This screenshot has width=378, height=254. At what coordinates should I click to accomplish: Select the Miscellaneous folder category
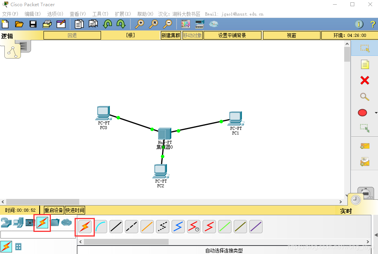click(x=55, y=223)
